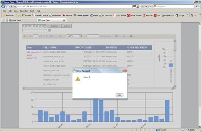Screen dimensions: 202x132
Task: Click the report refresh icon
Action: coord(124,36)
